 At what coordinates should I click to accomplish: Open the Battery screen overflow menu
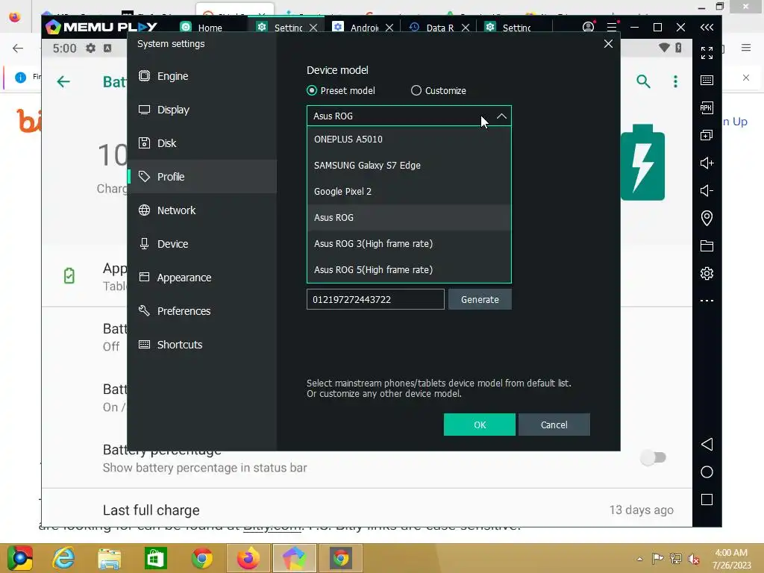(x=675, y=81)
